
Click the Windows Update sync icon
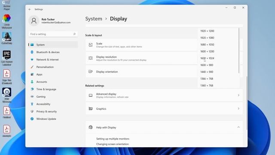tap(32, 119)
